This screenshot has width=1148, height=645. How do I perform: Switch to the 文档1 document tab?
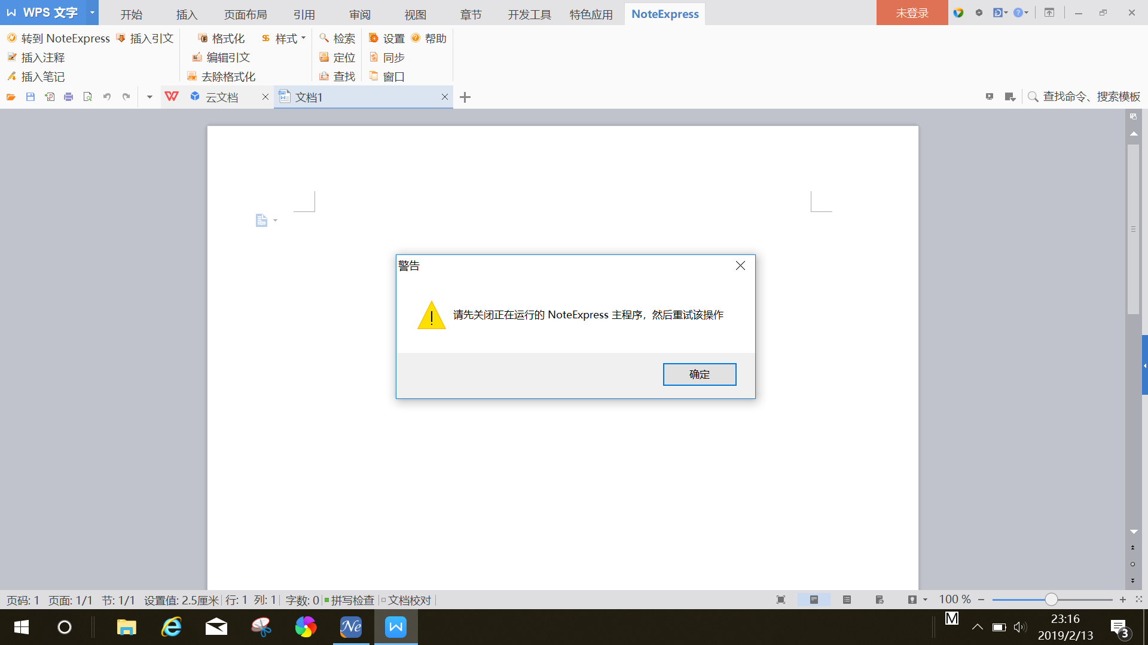(309, 97)
